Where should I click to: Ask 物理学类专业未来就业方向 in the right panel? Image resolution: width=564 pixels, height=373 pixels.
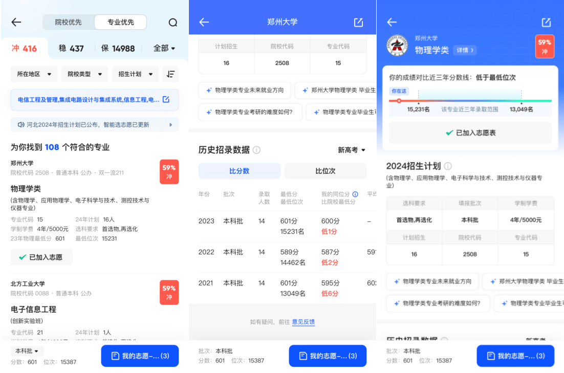pos(432,281)
